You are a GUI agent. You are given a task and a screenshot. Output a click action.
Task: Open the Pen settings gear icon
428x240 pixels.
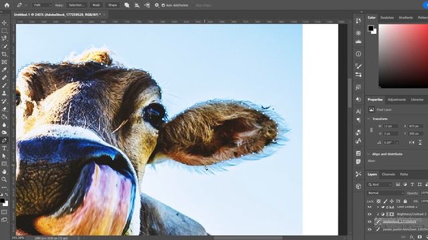click(x=156, y=5)
